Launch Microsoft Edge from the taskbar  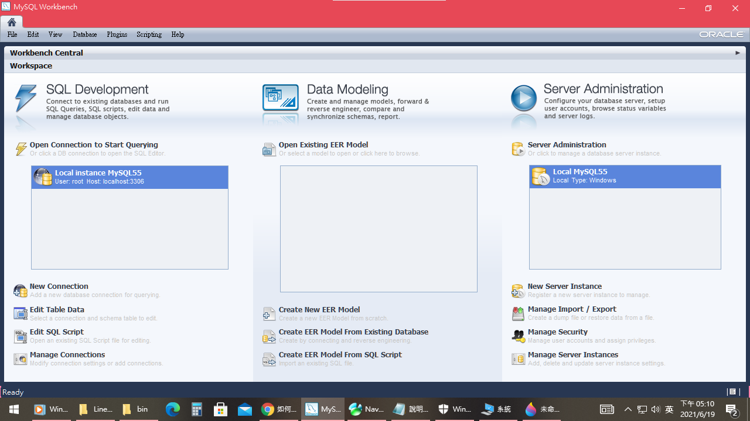[x=173, y=409]
